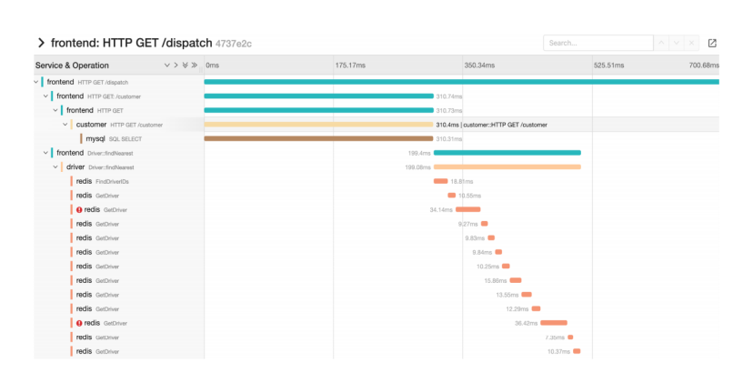The image size is (733, 383).
Task: Collapse one level using header down chevron
Action: [x=166, y=66]
